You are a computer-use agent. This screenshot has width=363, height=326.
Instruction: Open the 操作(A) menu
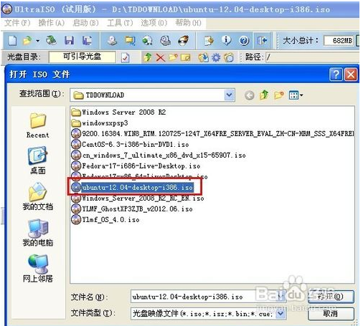point(52,23)
